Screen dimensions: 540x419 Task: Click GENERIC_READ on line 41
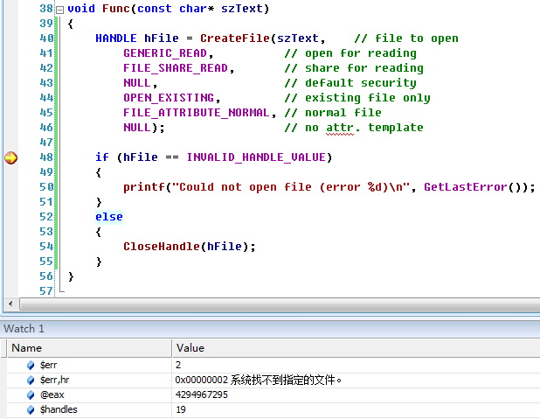coord(165,53)
